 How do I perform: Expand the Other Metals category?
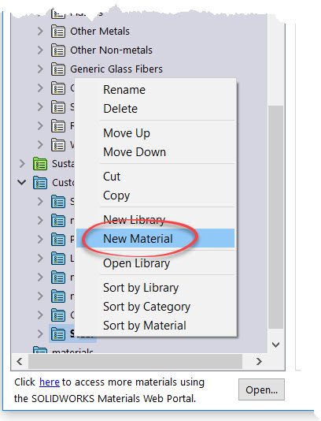(40, 32)
